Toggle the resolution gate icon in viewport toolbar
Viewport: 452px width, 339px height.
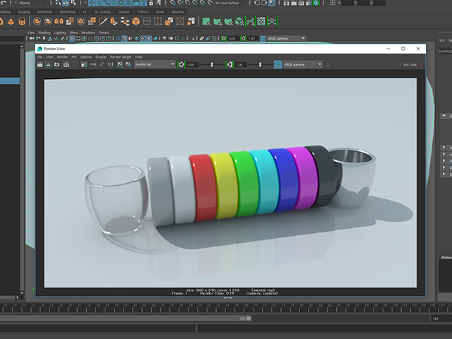(84, 38)
